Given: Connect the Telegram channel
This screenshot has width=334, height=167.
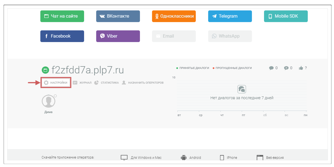Looking at the screenshot, I should pos(230,16).
